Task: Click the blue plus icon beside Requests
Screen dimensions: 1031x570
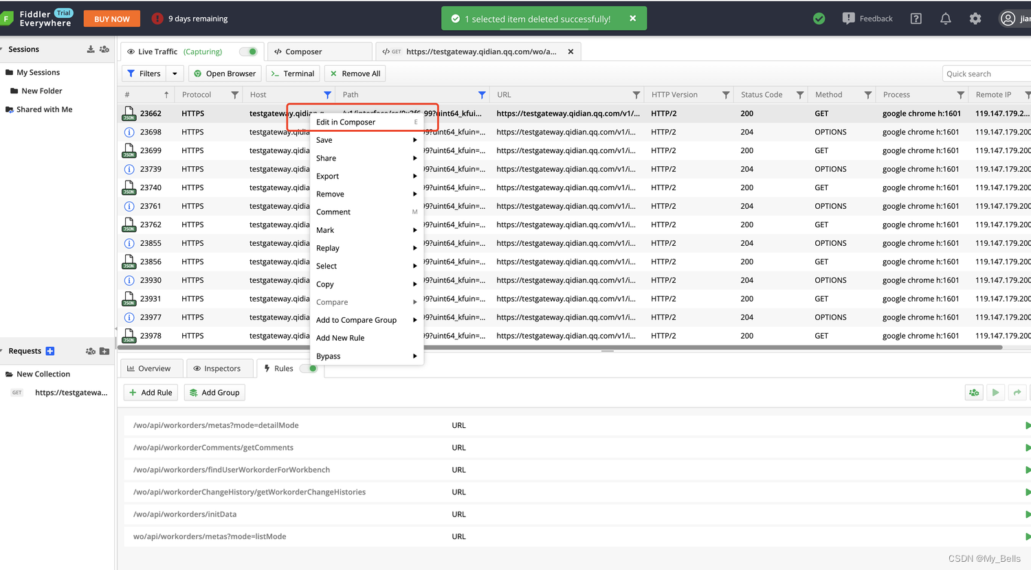Action: pyautogui.click(x=50, y=351)
